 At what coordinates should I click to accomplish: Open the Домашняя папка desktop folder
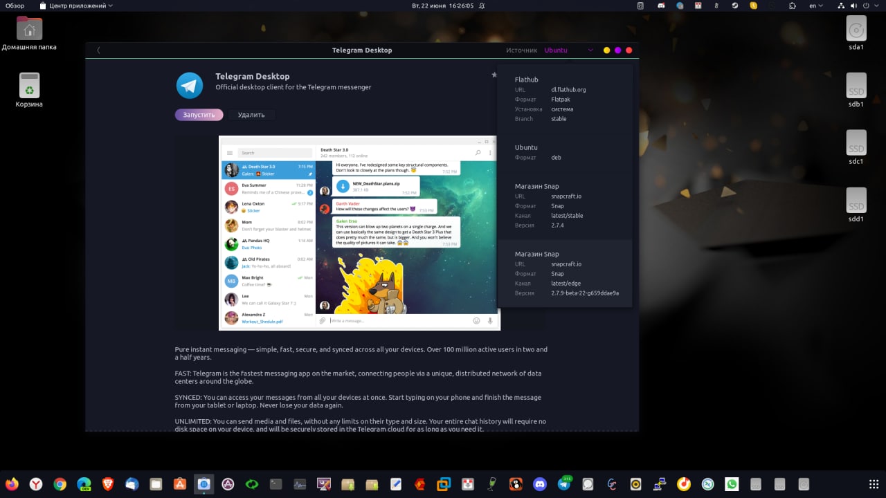[29, 33]
